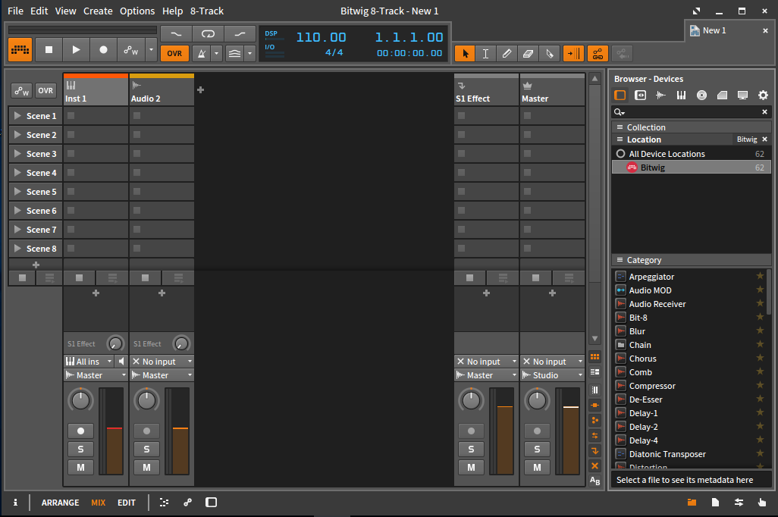Open the Clips tab in the browser
778x517 pixels.
pos(722,96)
